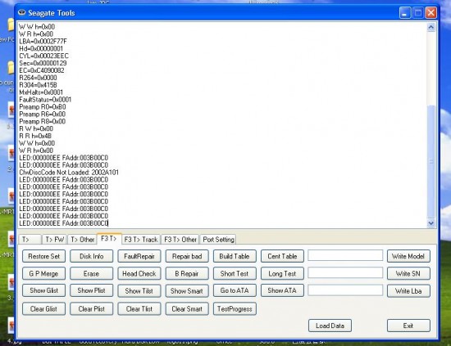Screen dimensions: 451x346
Task: Maximize the Seagate Tools window
Action: coord(418,12)
